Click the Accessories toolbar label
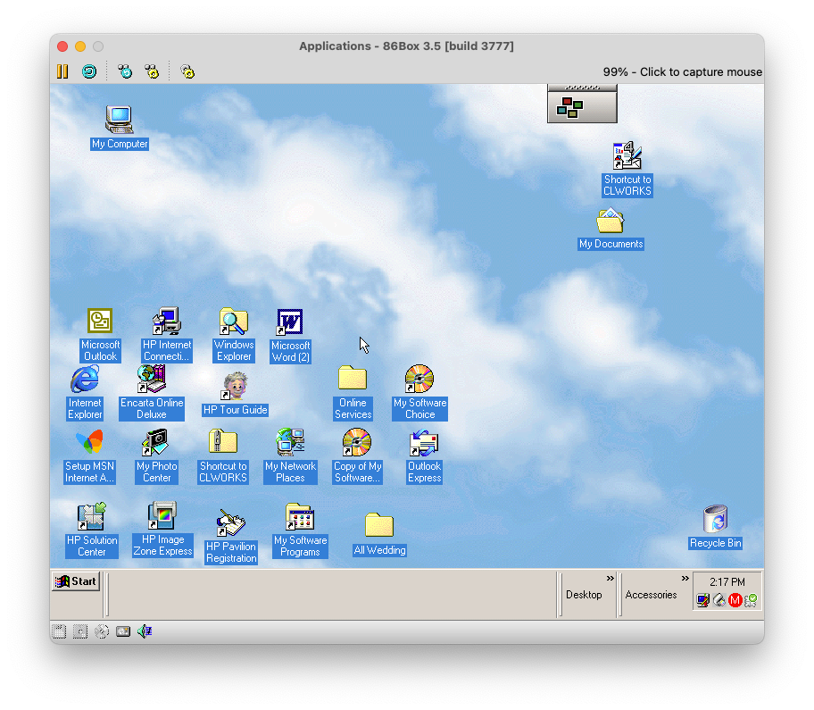The image size is (814, 710). [x=651, y=595]
